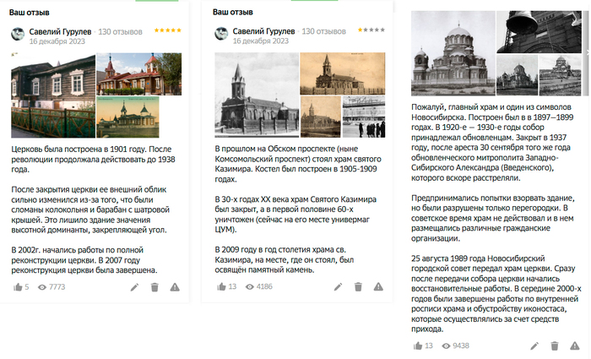Open author avatar in one-star review
591x359 pixels.
point(221,34)
